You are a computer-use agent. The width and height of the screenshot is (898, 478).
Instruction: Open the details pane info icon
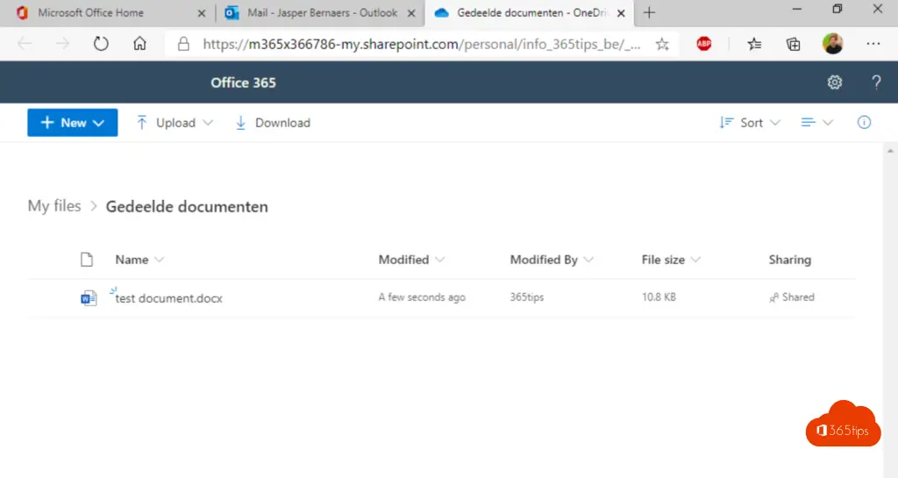coord(864,123)
